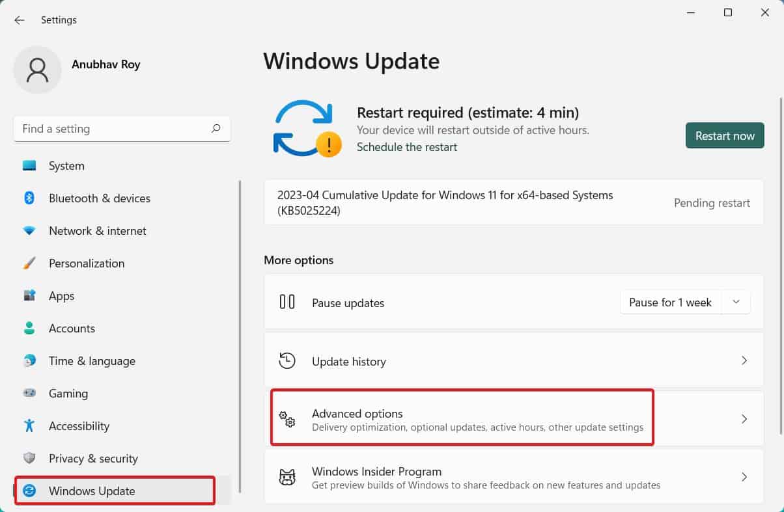Expand Windows Insider Program chevron
The width and height of the screenshot is (784, 512).
pyautogui.click(x=744, y=478)
